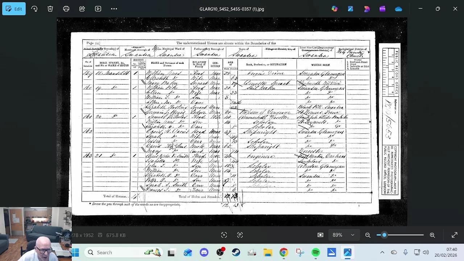Open network settings from the system tray
Screen dimensions: 464x261
pyautogui.click(x=417, y=252)
